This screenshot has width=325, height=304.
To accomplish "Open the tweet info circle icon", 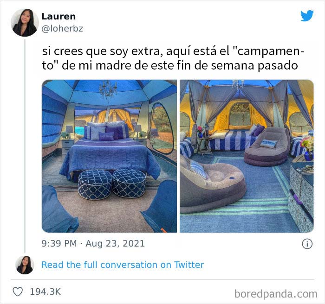I will (307, 244).
